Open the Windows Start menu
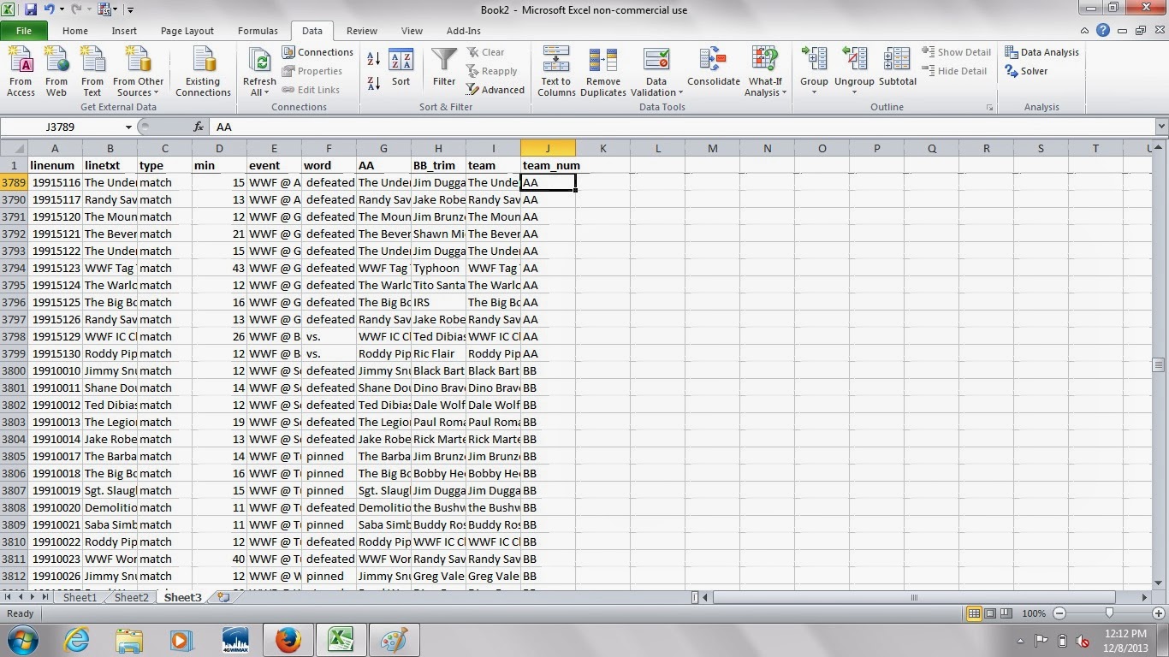The height and width of the screenshot is (657, 1169). click(23, 639)
